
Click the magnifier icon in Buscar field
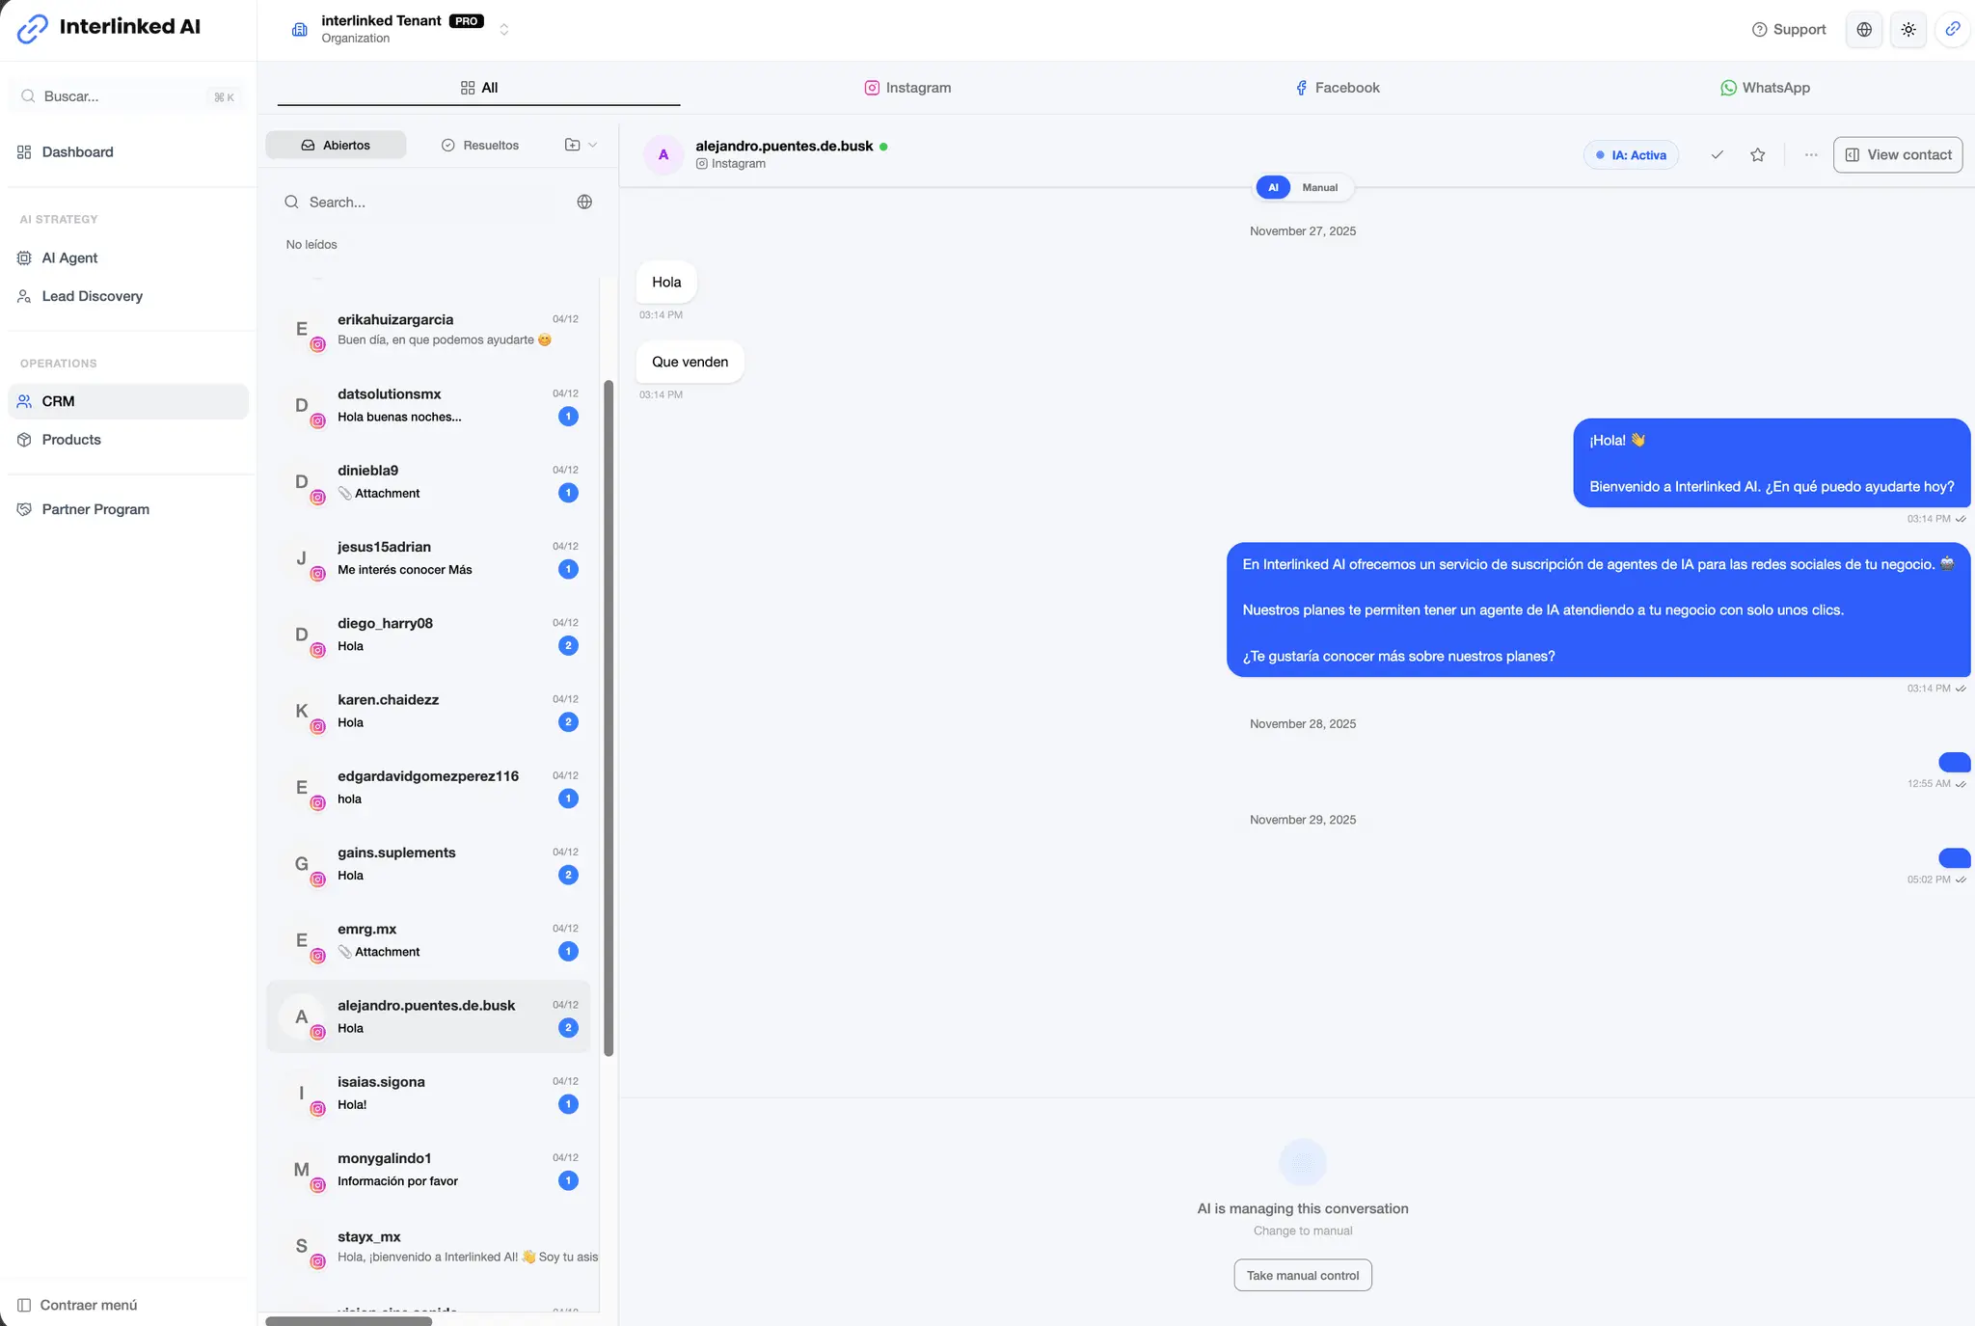coord(29,96)
